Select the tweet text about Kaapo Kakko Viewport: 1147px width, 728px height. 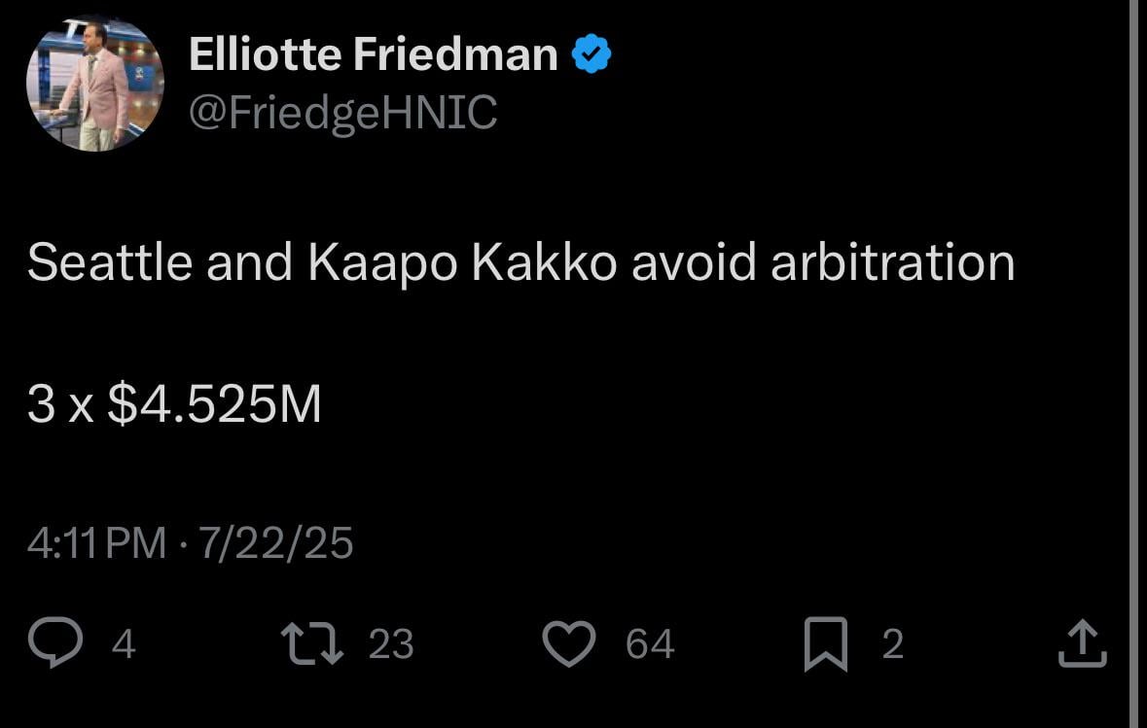tap(520, 261)
